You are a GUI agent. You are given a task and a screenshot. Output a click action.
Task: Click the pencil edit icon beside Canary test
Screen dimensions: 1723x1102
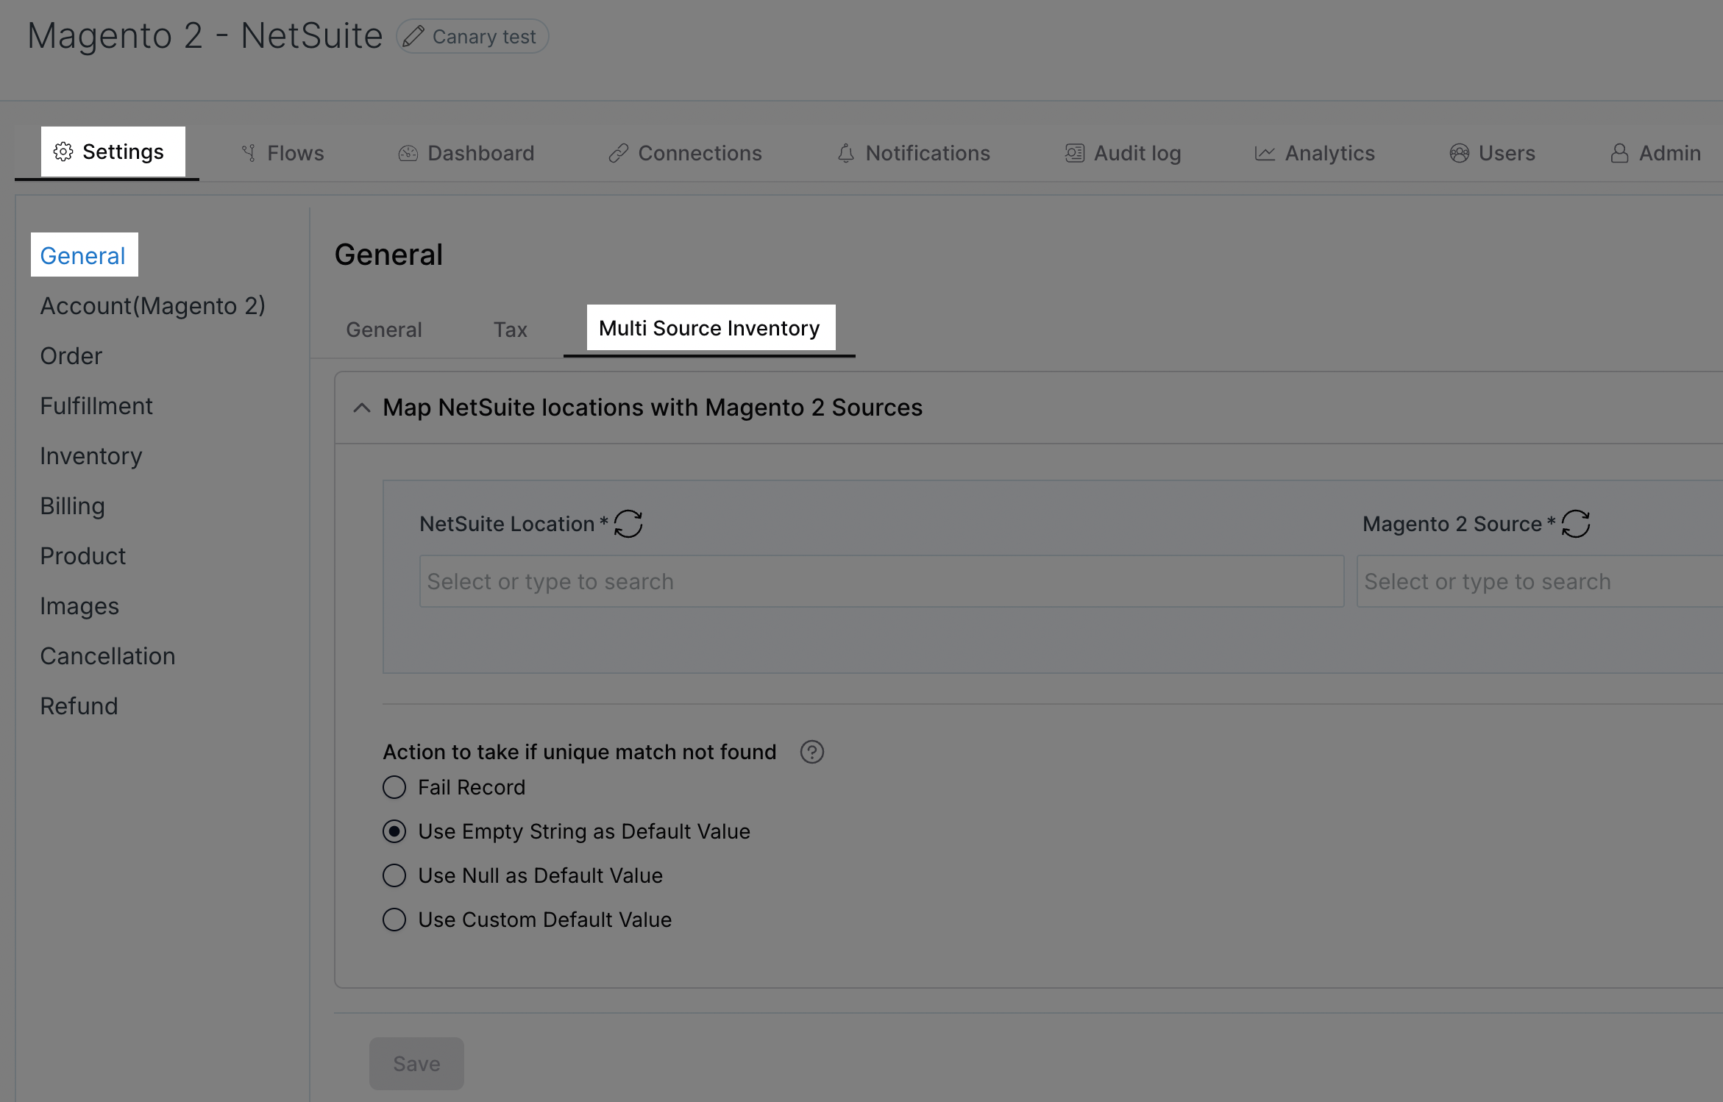[x=413, y=36]
